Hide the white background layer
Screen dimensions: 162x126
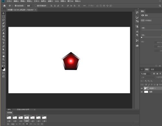pyautogui.click(x=142, y=92)
